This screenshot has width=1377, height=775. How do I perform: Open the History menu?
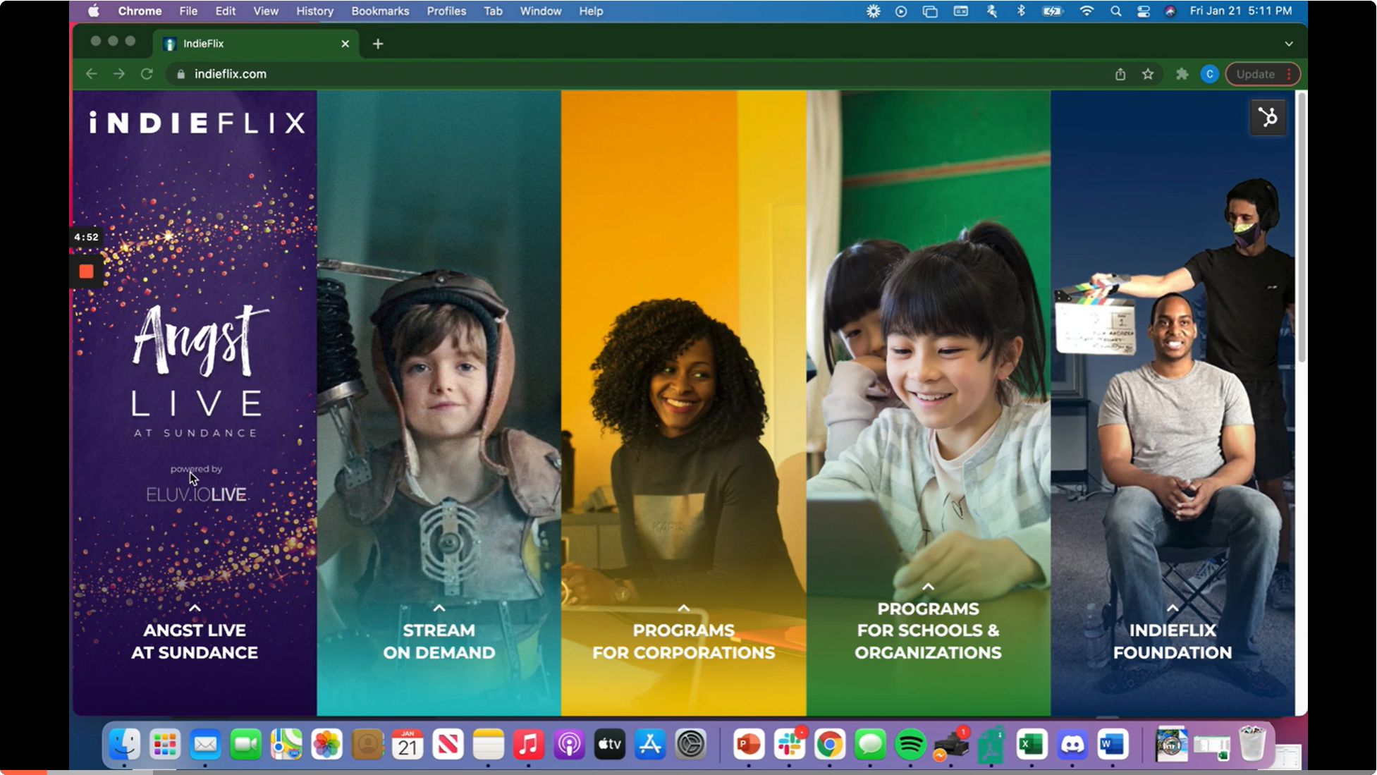(314, 11)
